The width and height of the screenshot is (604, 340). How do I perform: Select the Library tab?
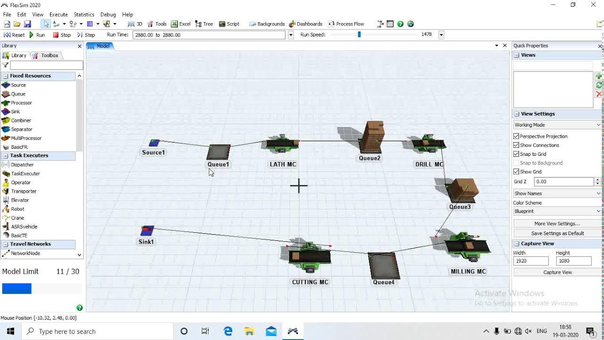[x=15, y=56]
